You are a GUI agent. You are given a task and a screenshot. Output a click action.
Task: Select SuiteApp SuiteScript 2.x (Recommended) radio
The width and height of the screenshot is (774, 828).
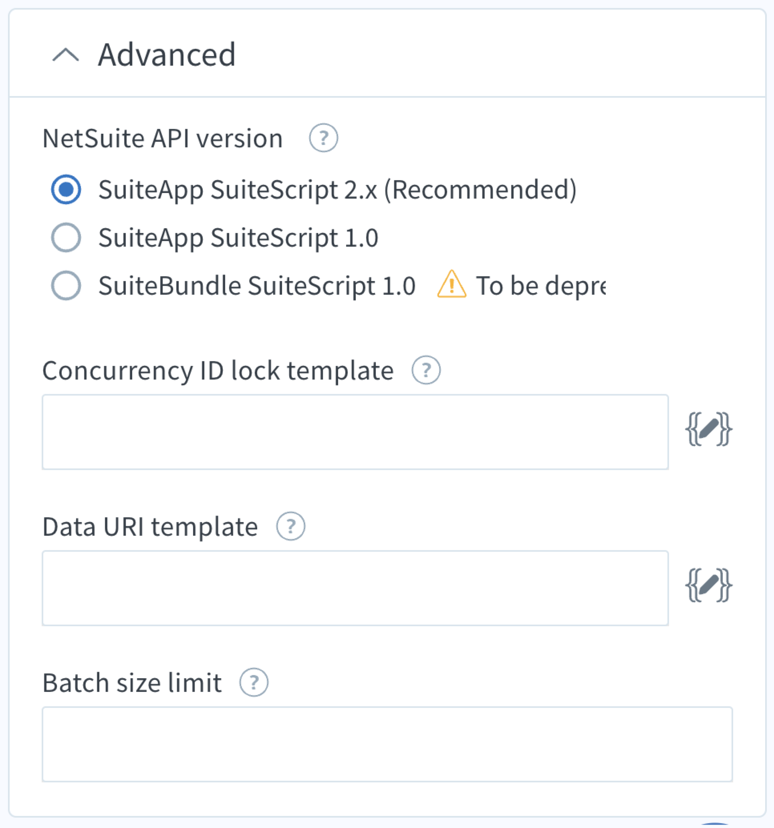pyautogui.click(x=66, y=189)
